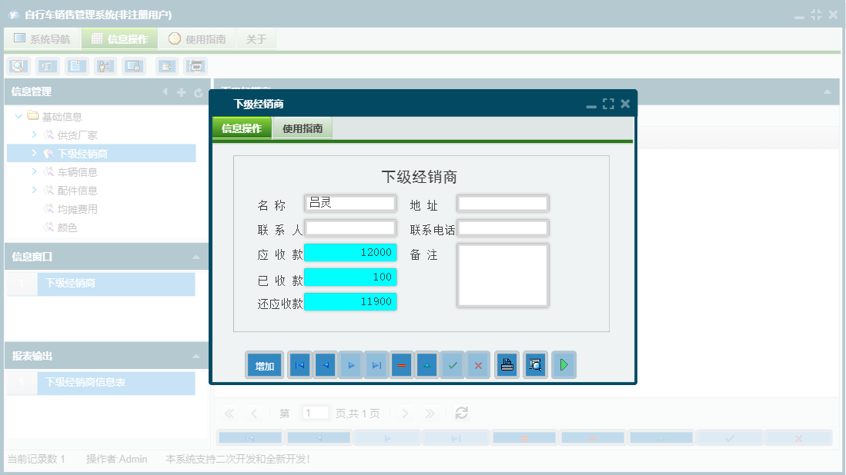This screenshot has height=475, width=846.
Task: Select the organization chart icon in the toolbar
Action: point(105,66)
